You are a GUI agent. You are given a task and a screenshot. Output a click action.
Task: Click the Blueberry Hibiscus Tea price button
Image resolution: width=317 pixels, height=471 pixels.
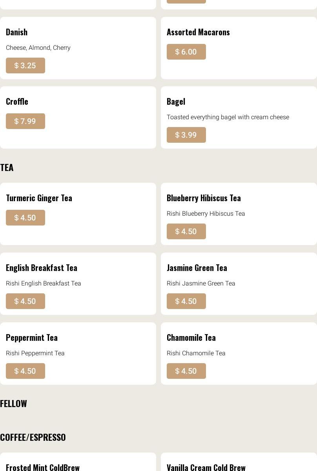[186, 231]
